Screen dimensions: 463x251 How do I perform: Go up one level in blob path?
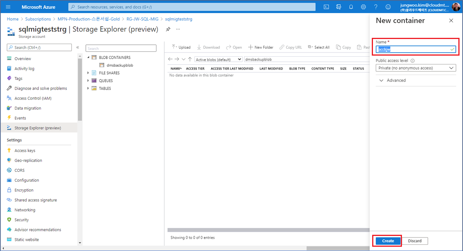point(190,59)
